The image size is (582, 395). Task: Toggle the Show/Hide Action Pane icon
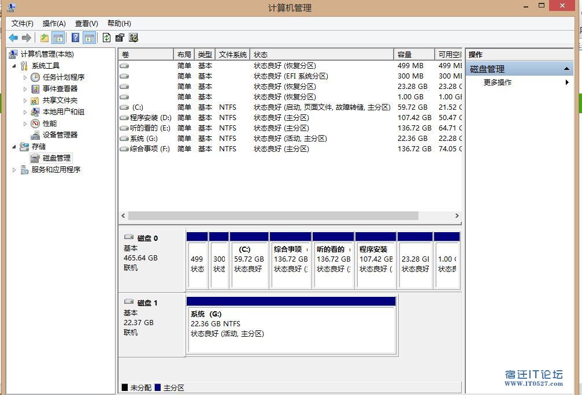[90, 38]
